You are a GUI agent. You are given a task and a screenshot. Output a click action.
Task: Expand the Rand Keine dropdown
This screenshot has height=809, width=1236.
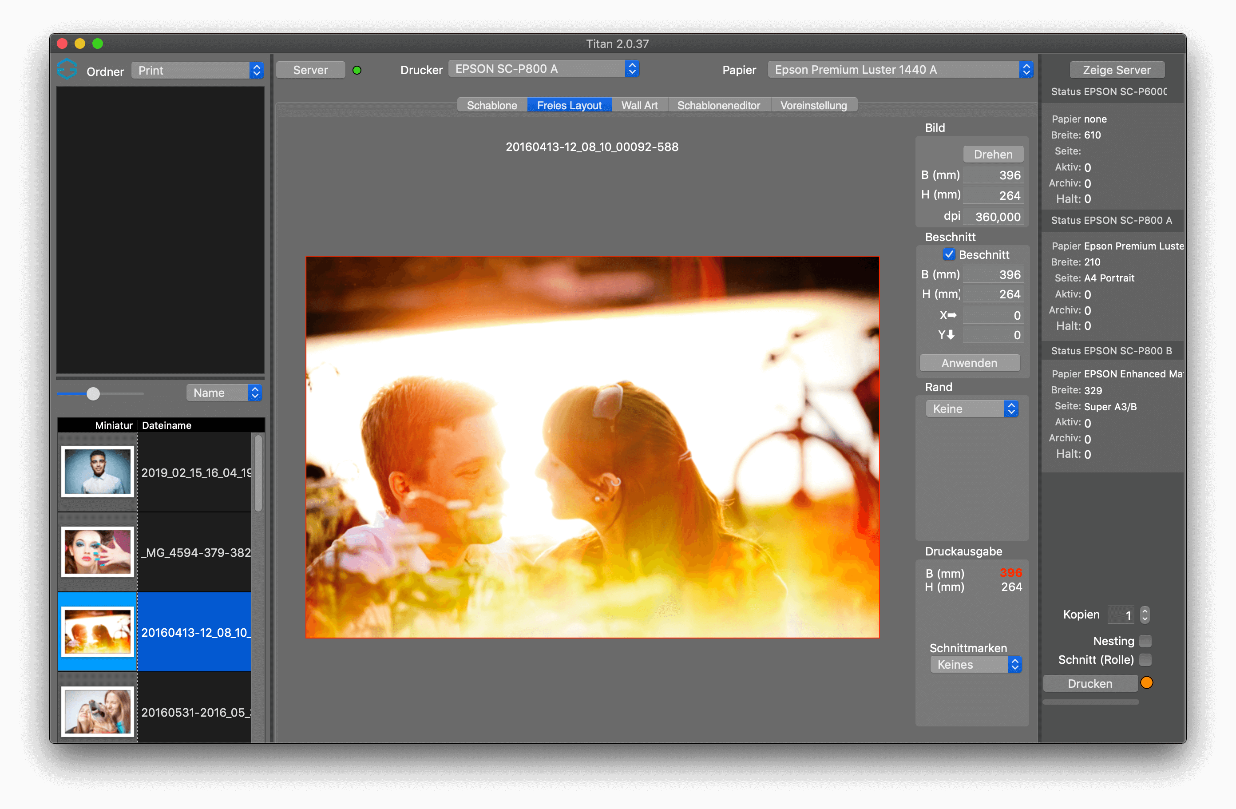tap(972, 408)
